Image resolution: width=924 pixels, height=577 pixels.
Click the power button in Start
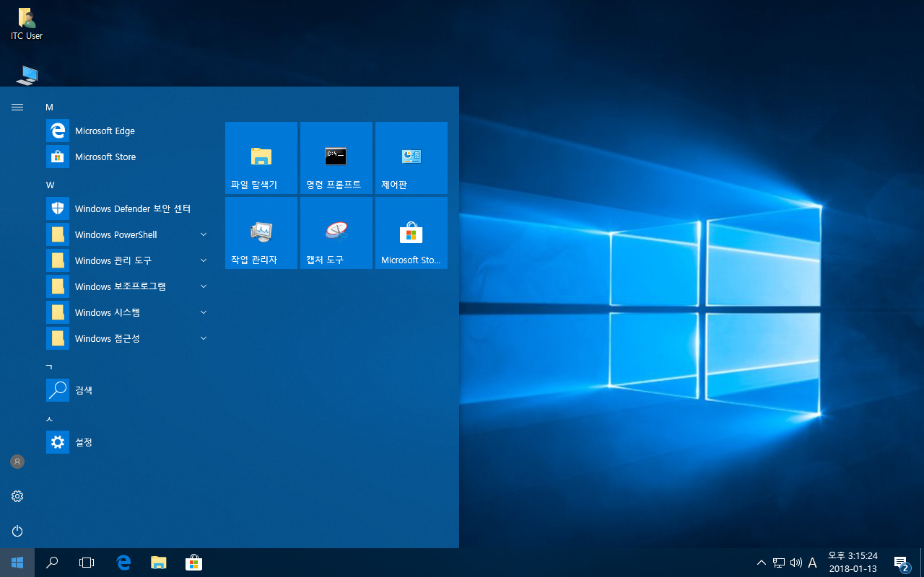17,531
